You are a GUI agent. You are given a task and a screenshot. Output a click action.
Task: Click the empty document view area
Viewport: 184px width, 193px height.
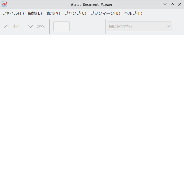pyautogui.click(x=92, y=114)
